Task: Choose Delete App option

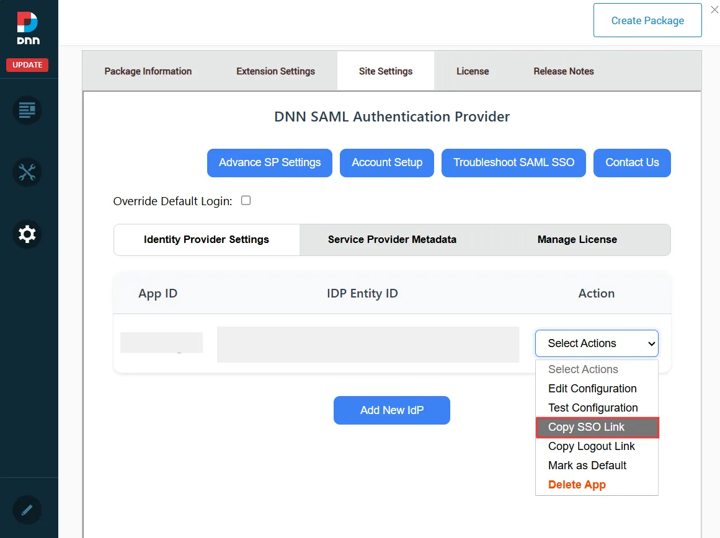Action: tap(597, 485)
